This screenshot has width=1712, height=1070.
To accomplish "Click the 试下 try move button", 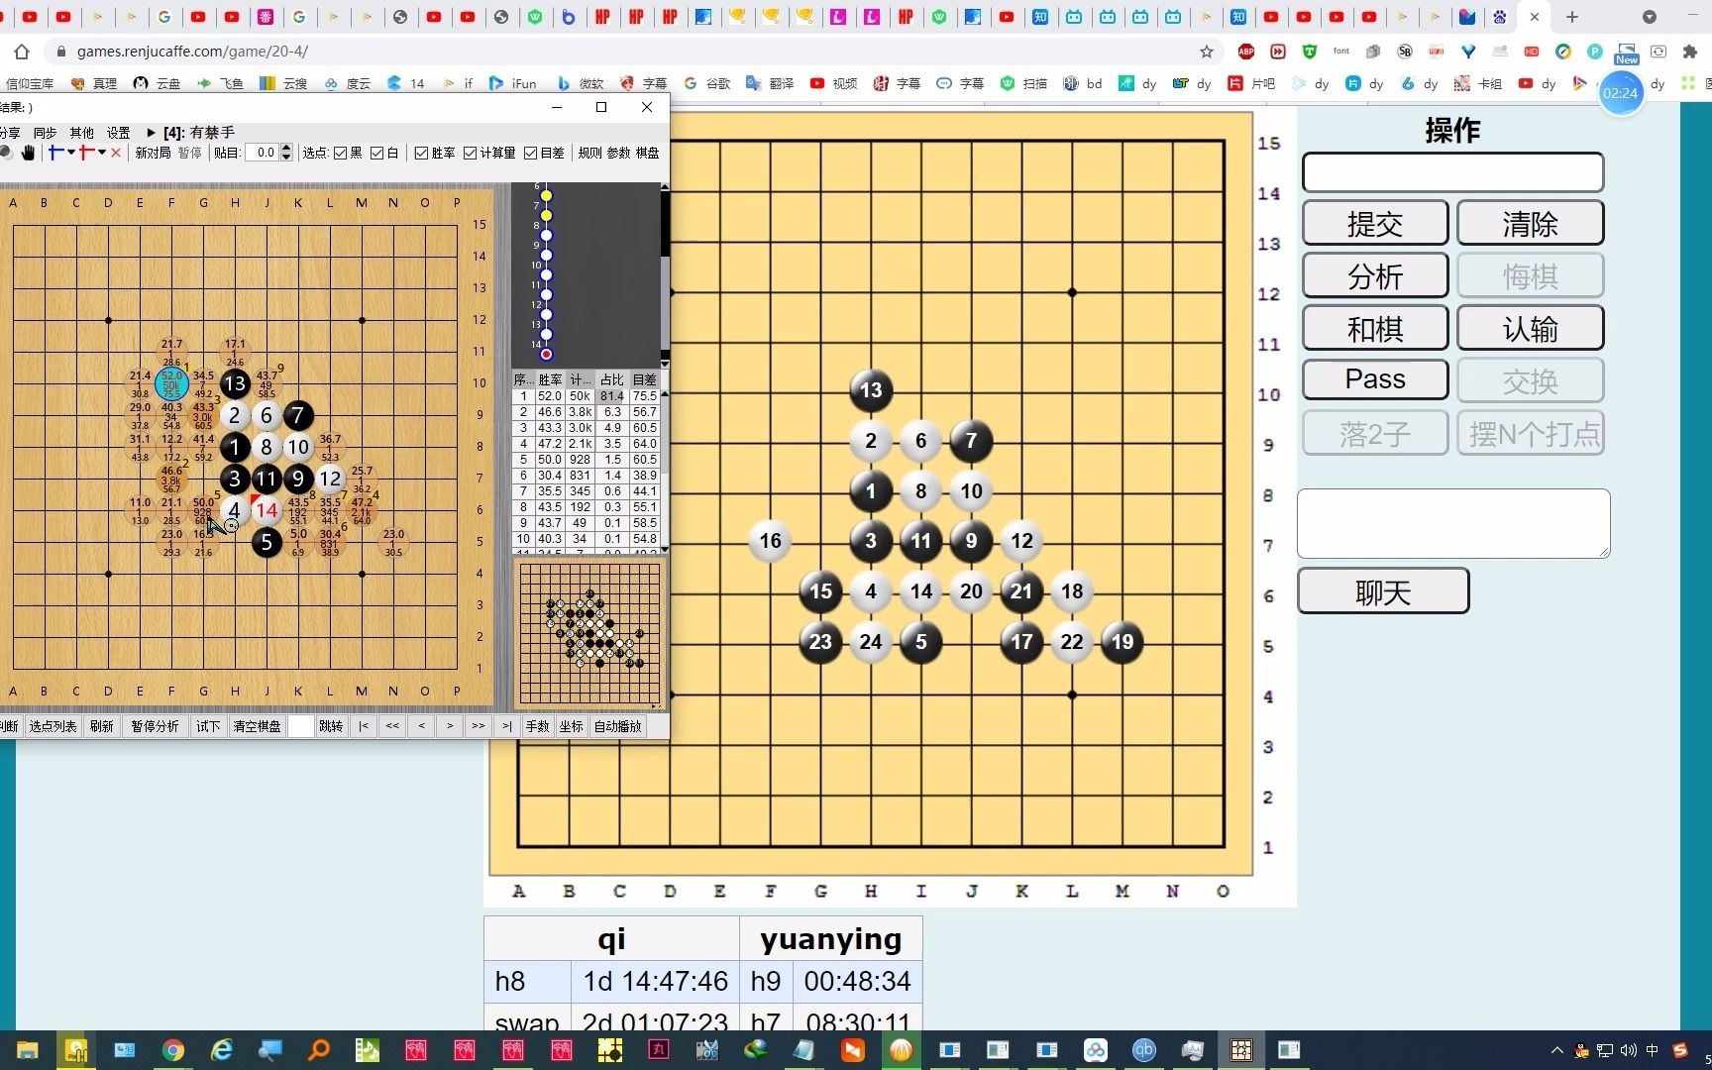I will [x=208, y=726].
